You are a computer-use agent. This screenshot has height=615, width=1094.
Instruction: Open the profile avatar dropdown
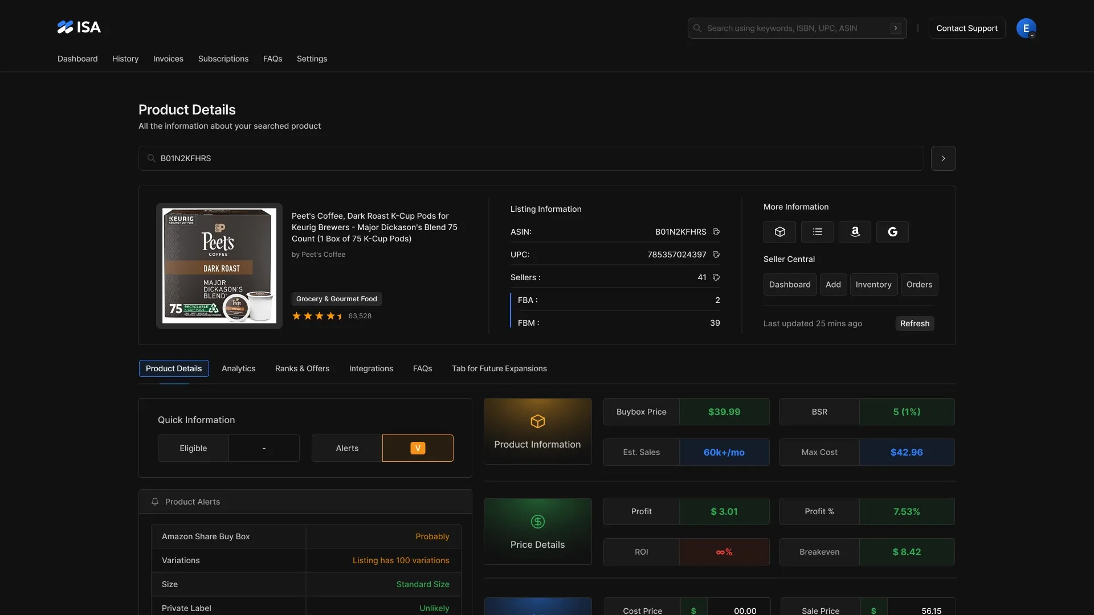pyautogui.click(x=1026, y=28)
